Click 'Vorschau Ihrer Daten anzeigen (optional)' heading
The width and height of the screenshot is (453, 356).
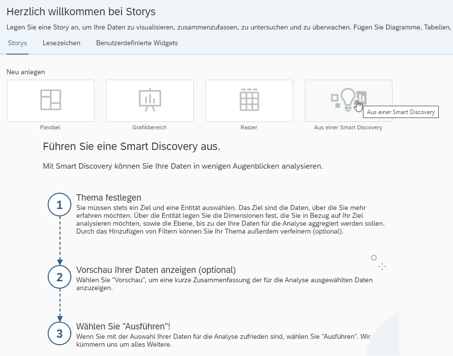[x=156, y=269]
